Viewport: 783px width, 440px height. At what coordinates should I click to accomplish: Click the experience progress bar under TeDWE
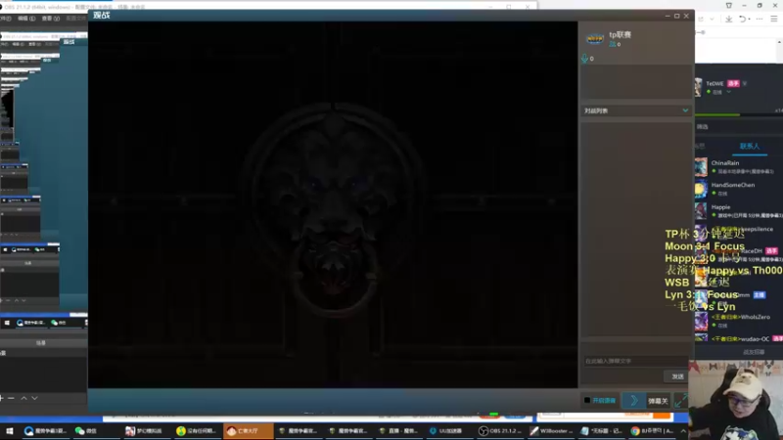click(739, 114)
